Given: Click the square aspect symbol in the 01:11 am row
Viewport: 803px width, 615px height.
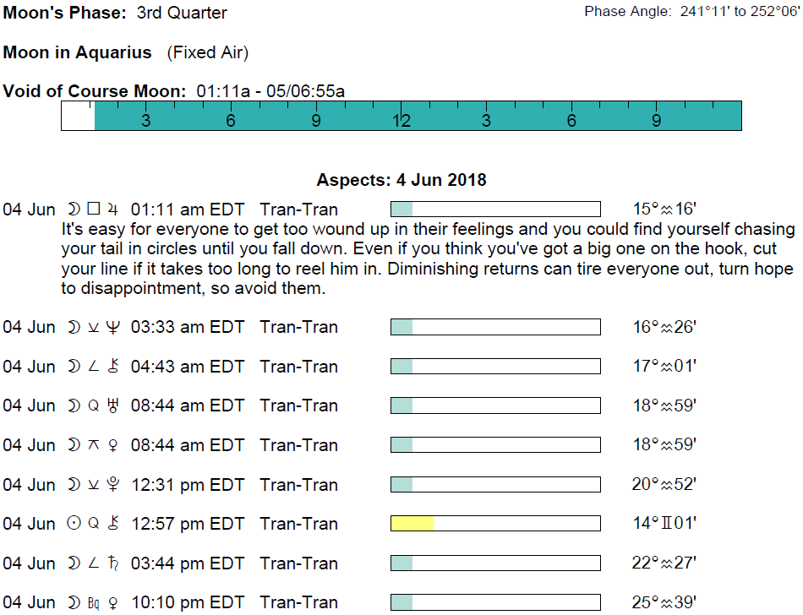Looking at the screenshot, I should (94, 210).
